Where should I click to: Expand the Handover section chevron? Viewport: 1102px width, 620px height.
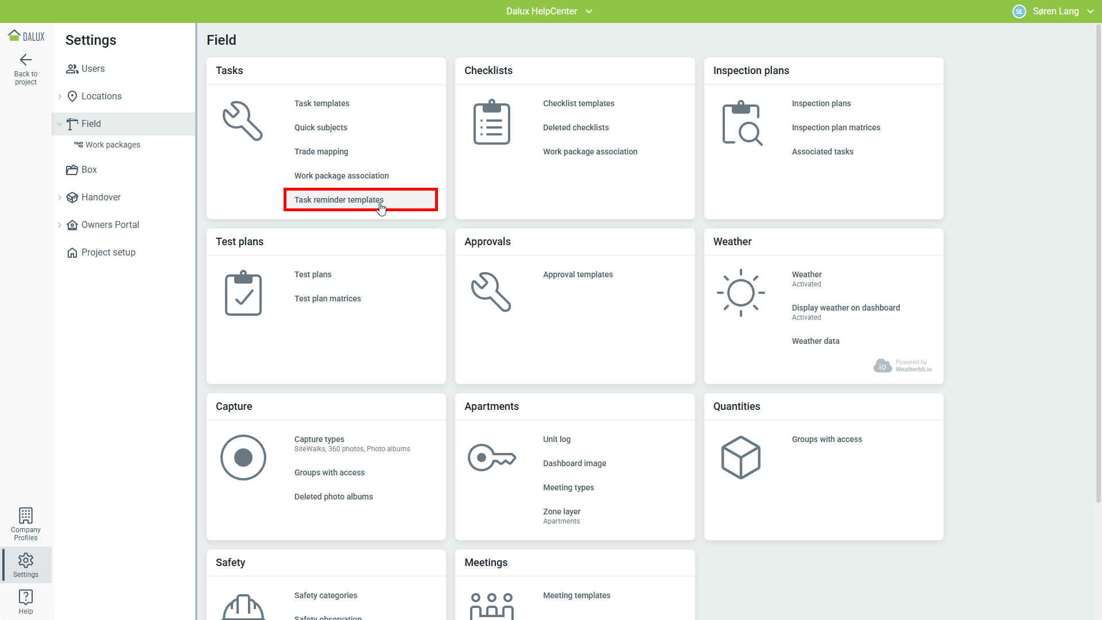[60, 197]
